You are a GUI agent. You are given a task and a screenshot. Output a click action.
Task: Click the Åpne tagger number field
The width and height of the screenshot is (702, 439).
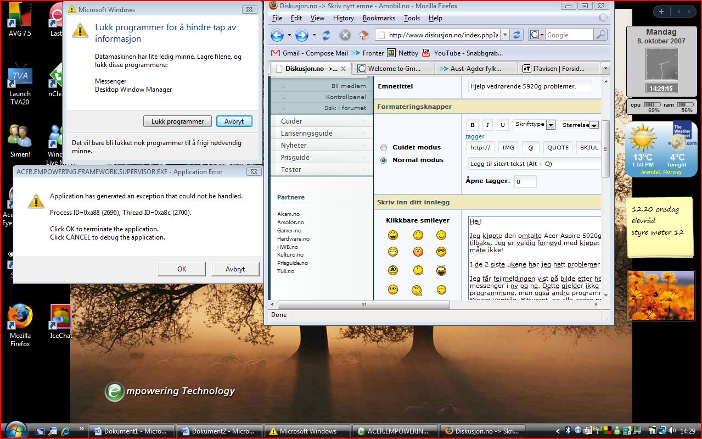tap(525, 181)
